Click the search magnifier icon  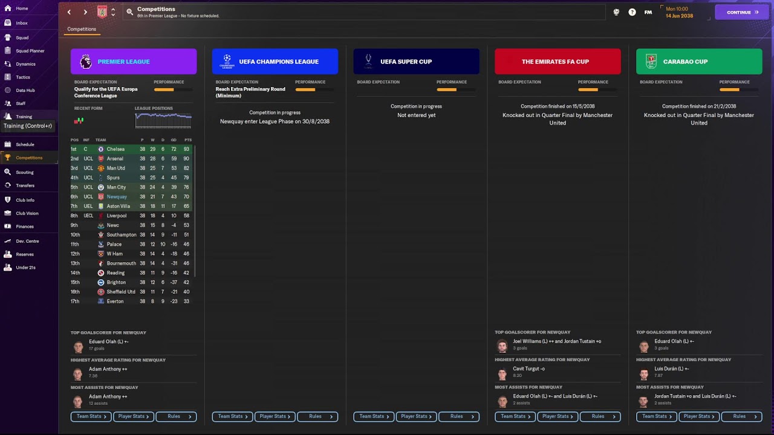pyautogui.click(x=129, y=12)
